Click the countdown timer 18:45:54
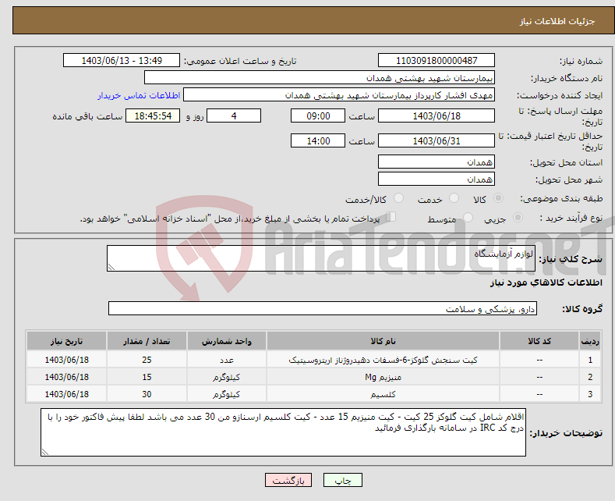This screenshot has width=615, height=501. click(x=153, y=115)
